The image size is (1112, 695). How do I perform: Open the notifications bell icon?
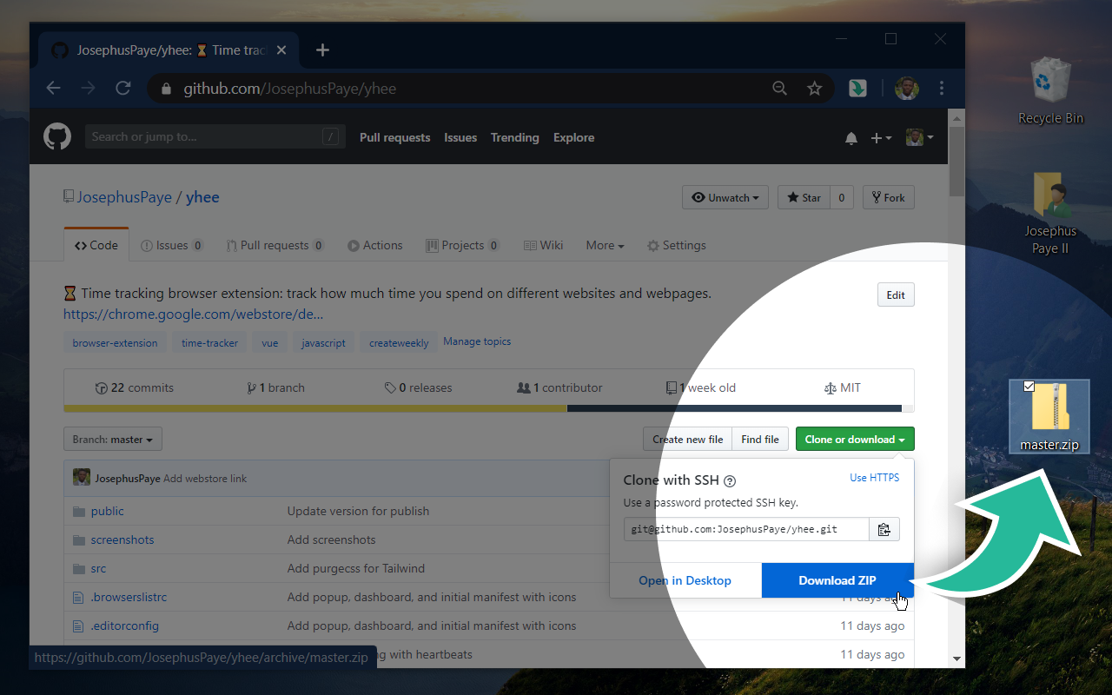point(851,138)
